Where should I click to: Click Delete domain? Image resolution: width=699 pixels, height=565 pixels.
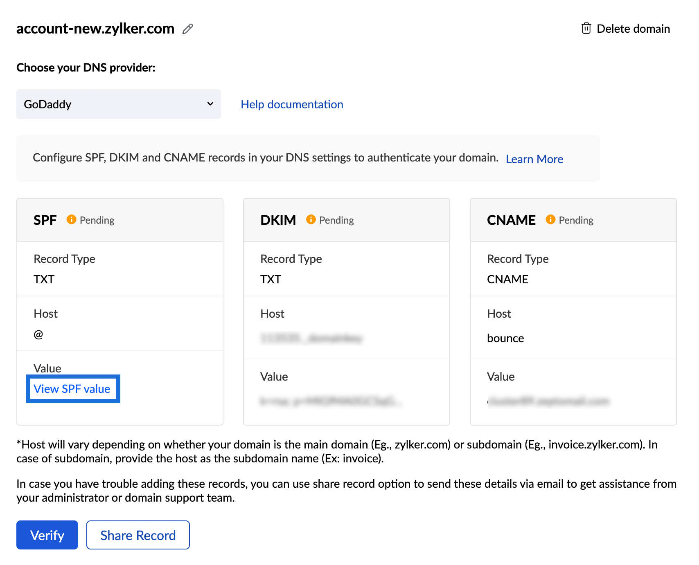click(x=633, y=28)
